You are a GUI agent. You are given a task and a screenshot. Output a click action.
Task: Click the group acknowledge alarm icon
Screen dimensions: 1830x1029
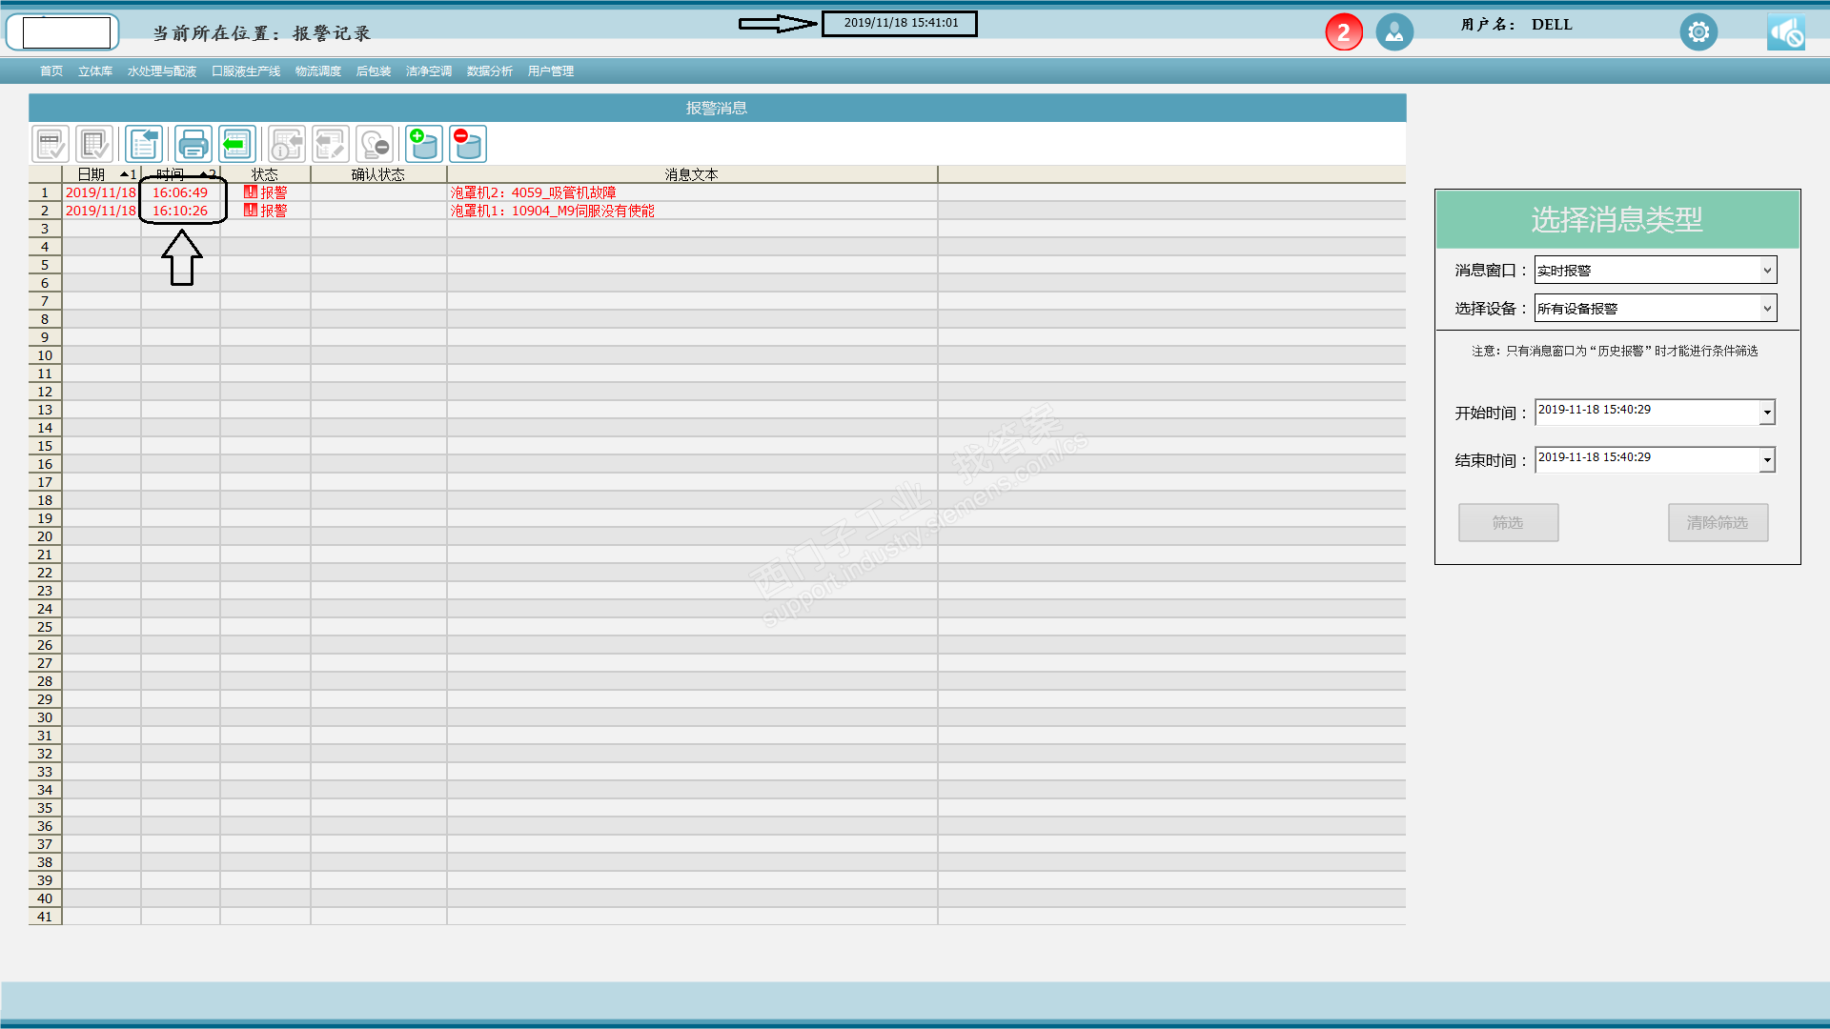[x=94, y=145]
